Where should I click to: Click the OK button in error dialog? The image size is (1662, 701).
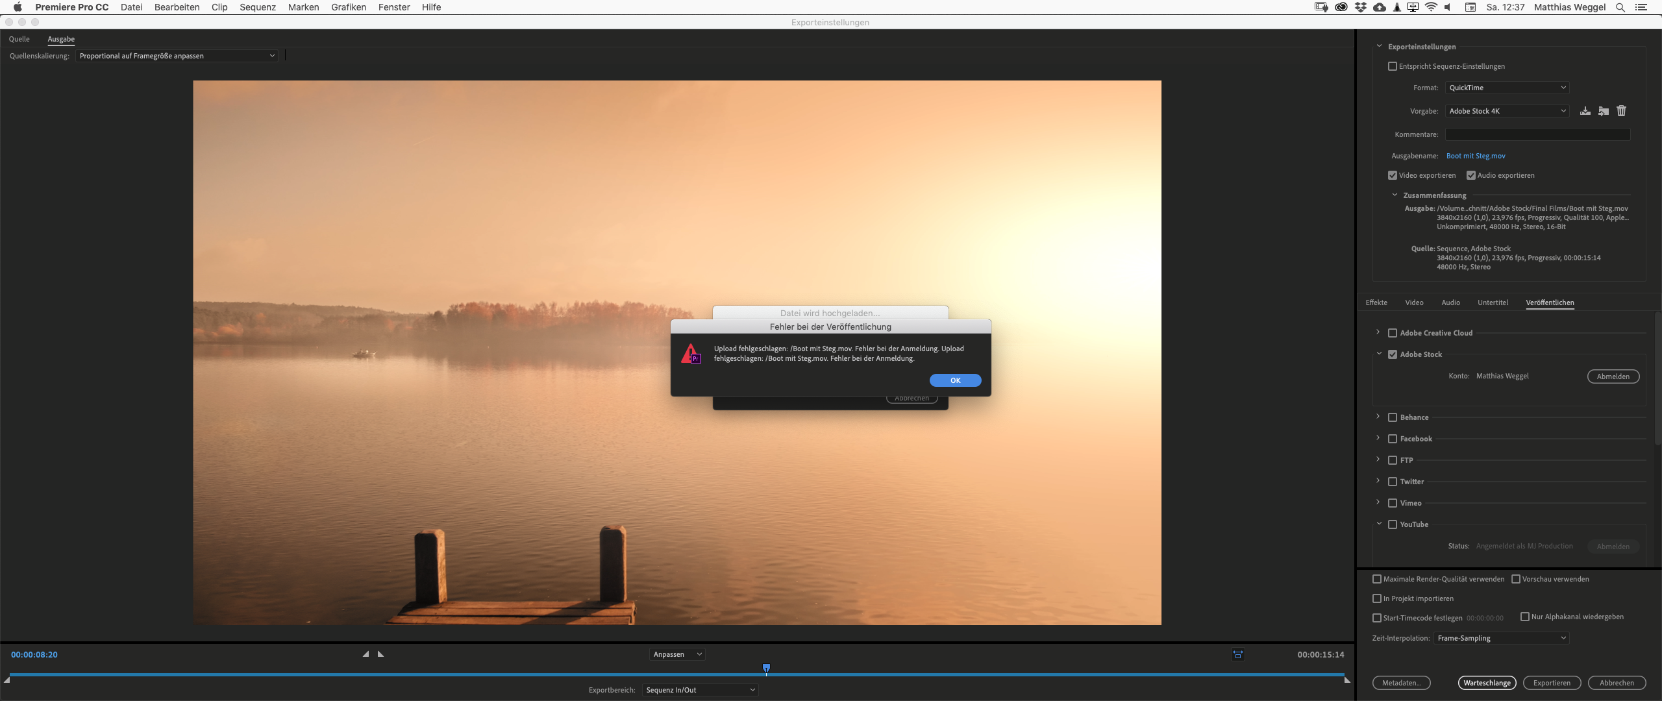[955, 380]
